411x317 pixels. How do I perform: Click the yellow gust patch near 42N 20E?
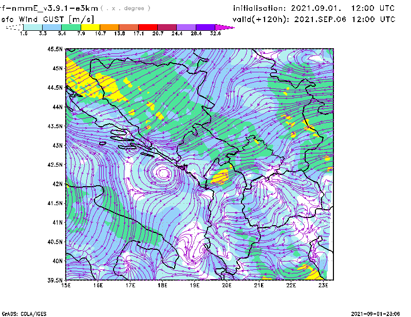pyautogui.click(x=220, y=176)
